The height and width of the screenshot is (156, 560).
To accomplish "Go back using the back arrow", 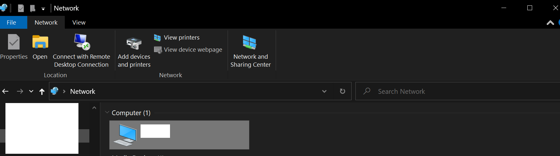I will pyautogui.click(x=5, y=92).
